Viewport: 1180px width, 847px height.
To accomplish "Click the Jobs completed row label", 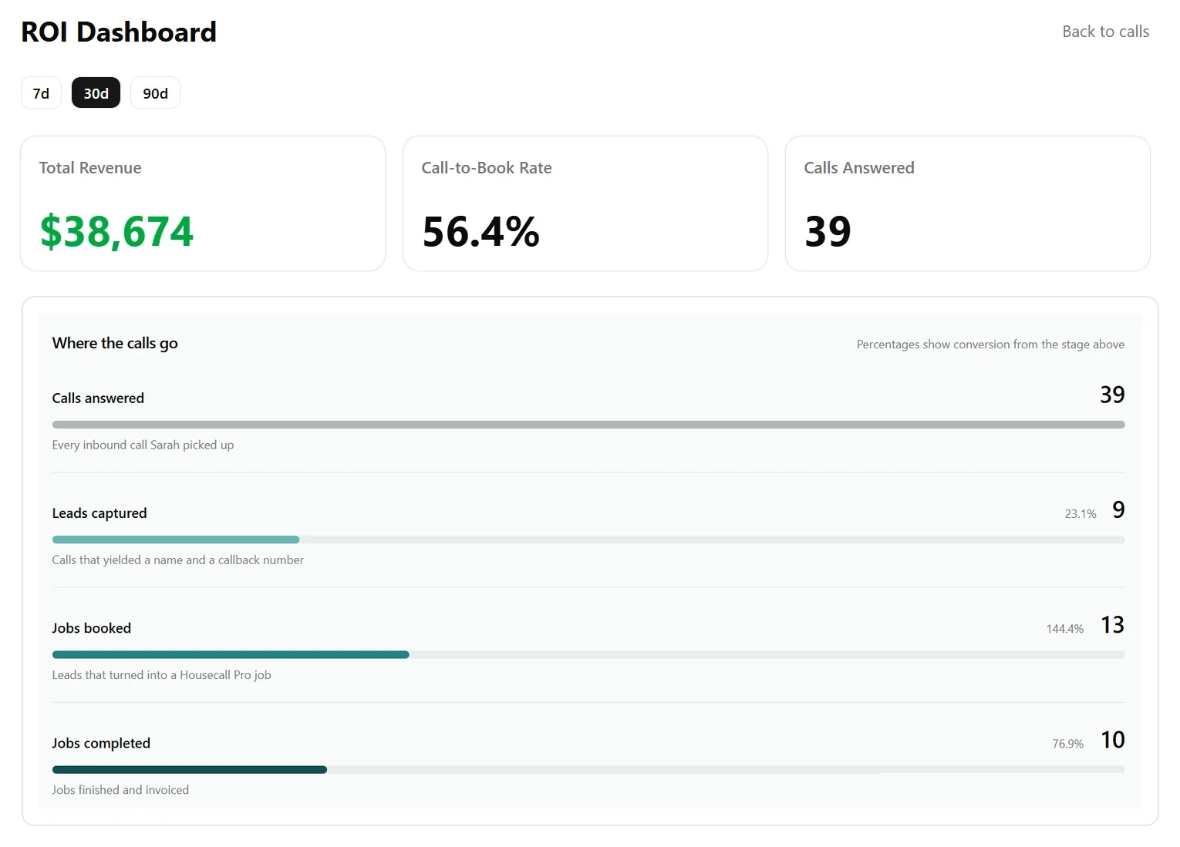I will (101, 744).
